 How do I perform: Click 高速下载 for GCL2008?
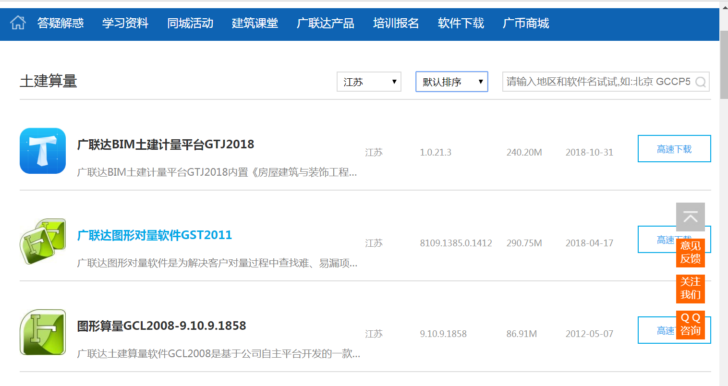click(674, 330)
